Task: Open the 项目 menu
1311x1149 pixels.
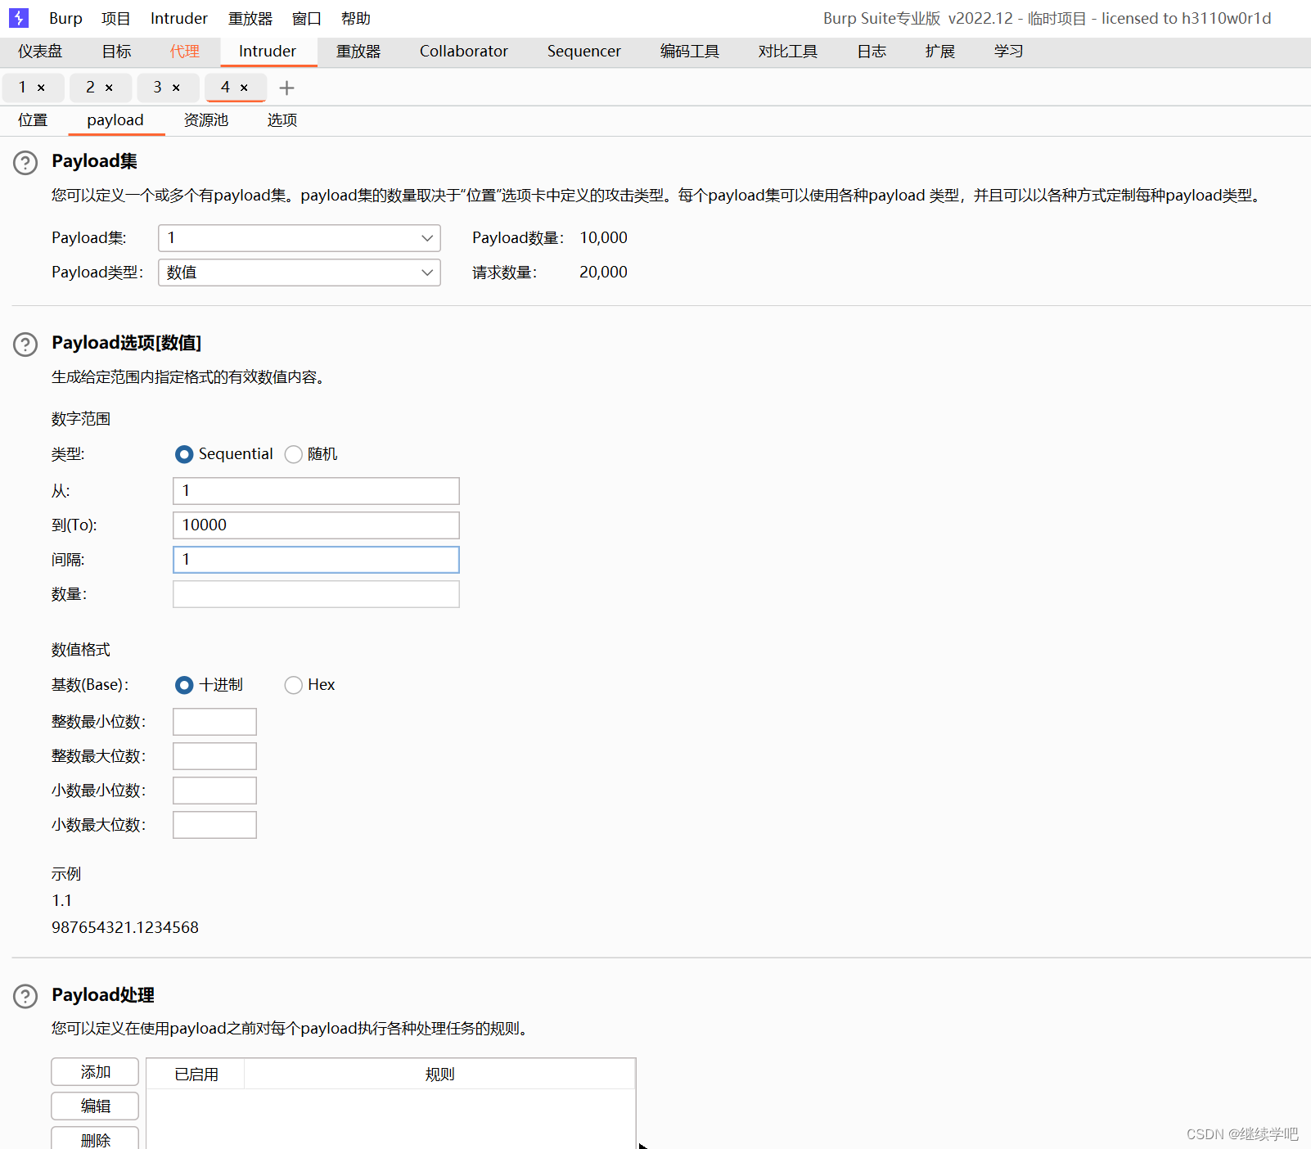Action: [116, 18]
